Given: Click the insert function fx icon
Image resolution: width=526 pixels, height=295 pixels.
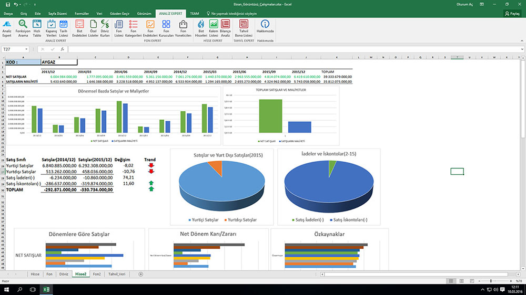Looking at the screenshot, I should pyautogui.click(x=63, y=49).
